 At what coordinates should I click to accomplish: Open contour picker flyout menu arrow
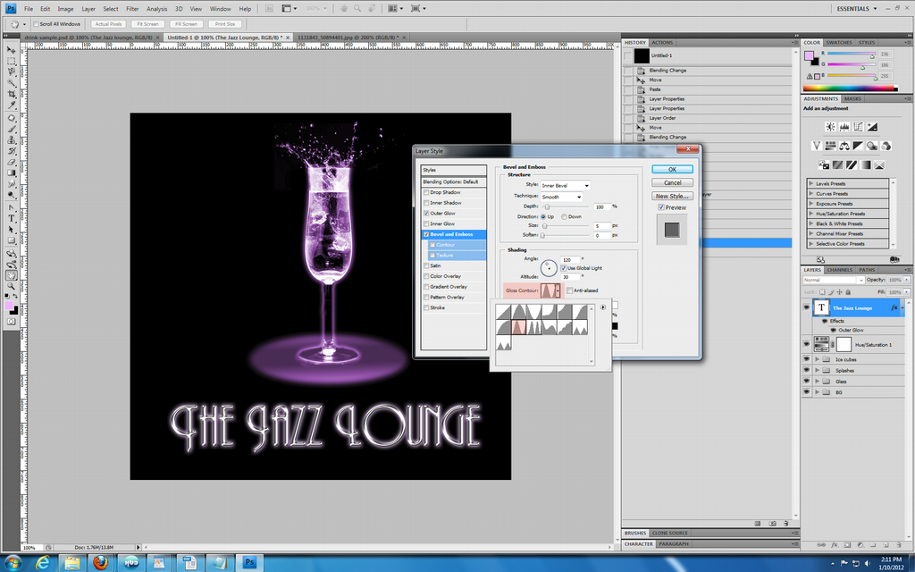tap(603, 307)
